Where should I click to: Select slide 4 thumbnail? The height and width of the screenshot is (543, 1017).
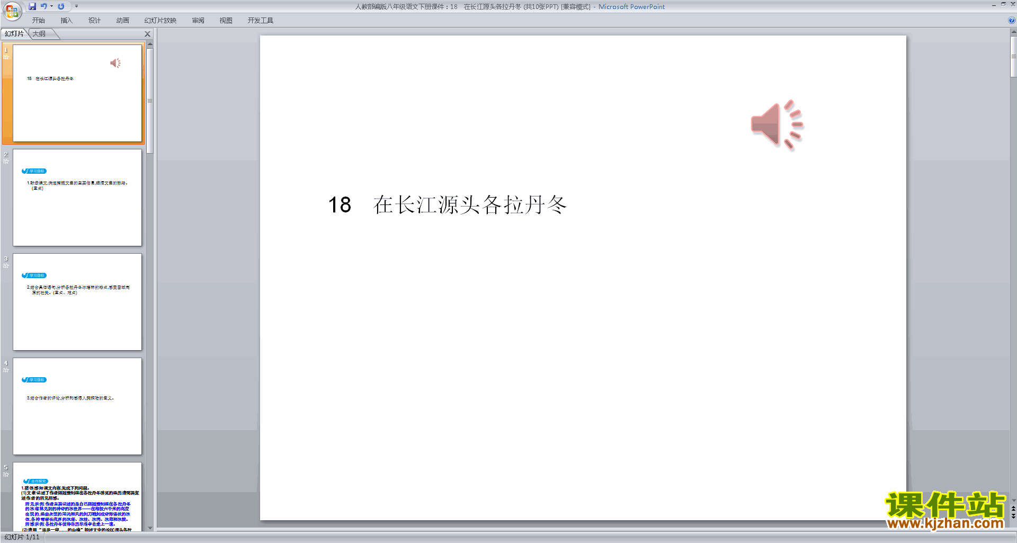[77, 406]
